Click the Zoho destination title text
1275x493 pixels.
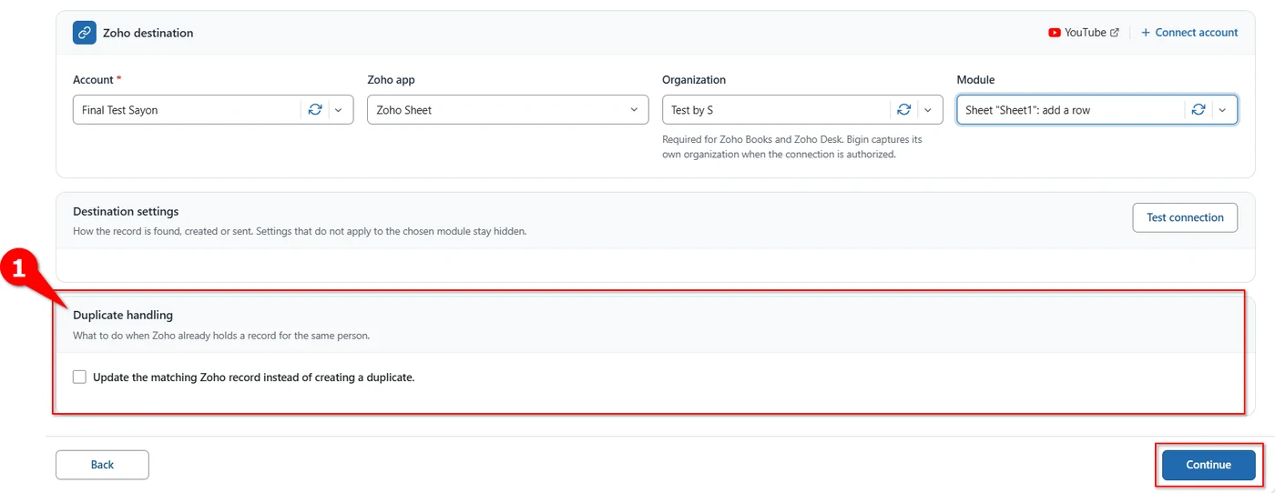pos(148,33)
